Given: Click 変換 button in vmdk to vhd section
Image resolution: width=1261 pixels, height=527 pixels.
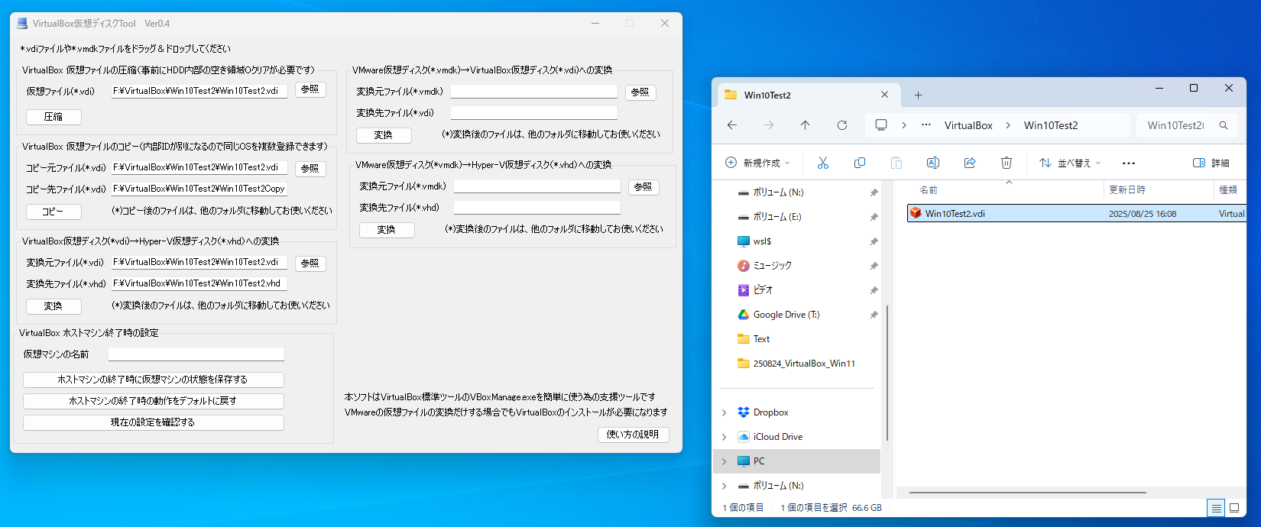Looking at the screenshot, I should click(387, 230).
